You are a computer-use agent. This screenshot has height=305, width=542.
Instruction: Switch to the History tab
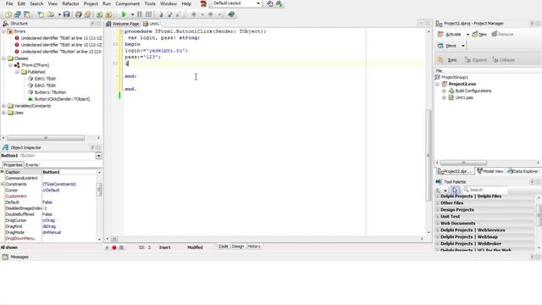tap(254, 247)
